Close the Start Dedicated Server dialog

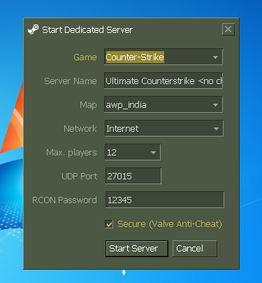point(228,29)
